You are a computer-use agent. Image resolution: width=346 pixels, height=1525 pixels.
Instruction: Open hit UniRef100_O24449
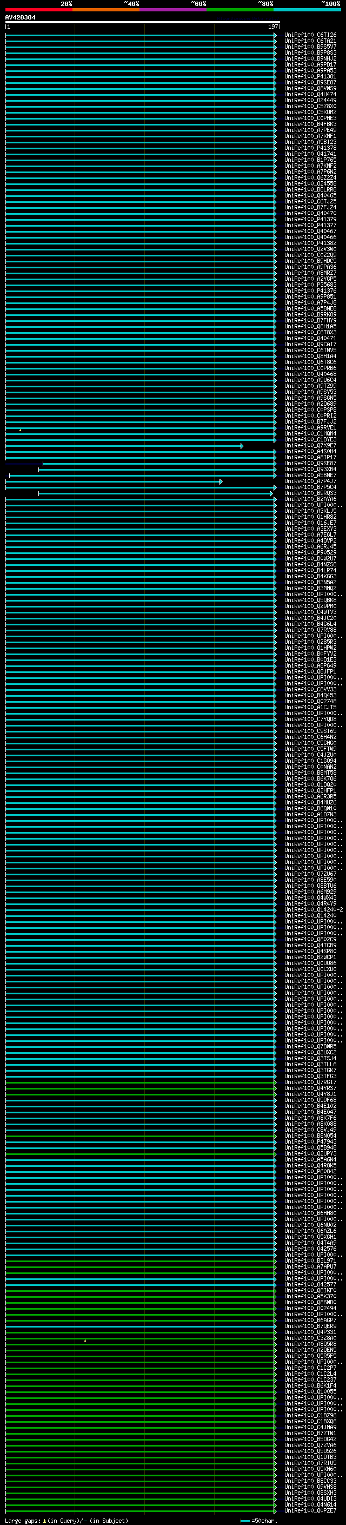(310, 100)
